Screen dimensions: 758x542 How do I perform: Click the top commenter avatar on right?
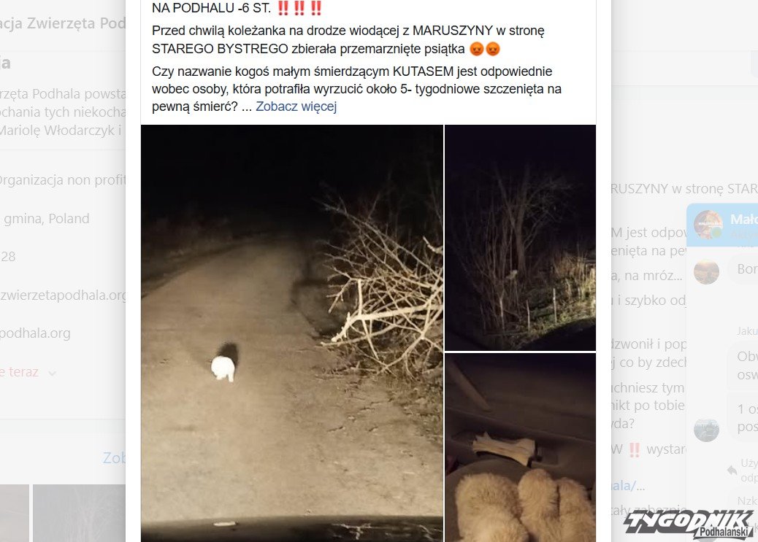click(708, 225)
